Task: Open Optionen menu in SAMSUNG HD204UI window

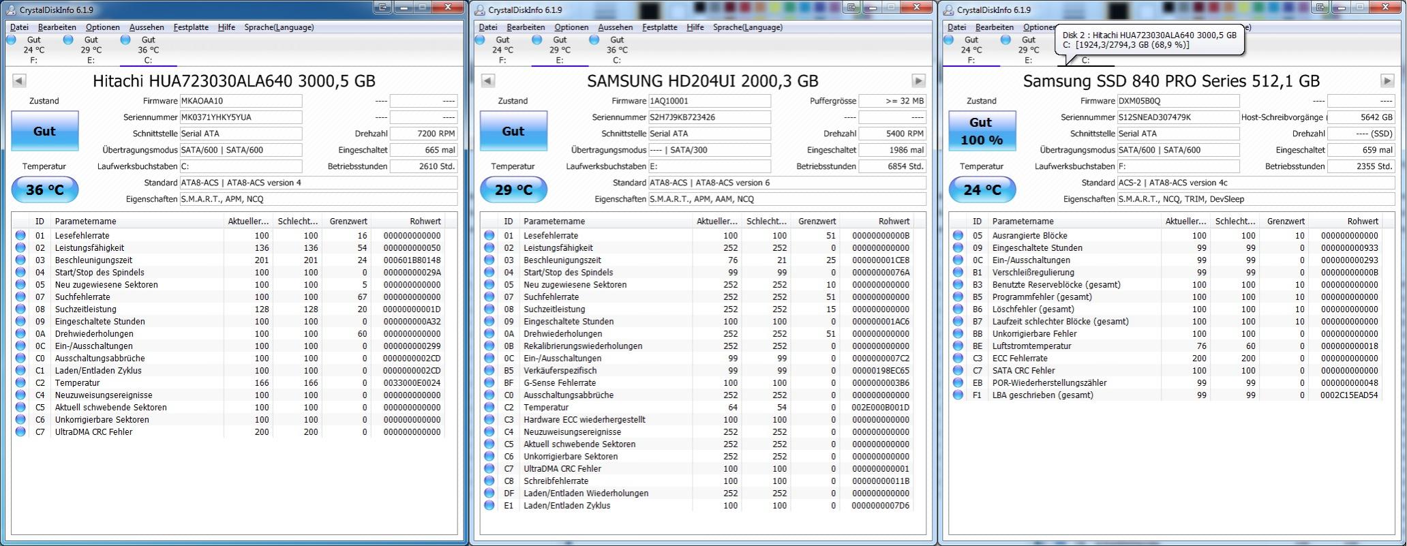Action: (x=571, y=27)
